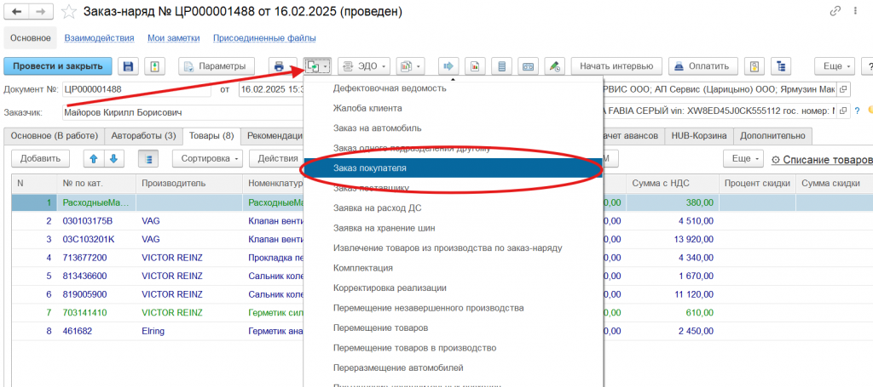Click the 'Начать интервью' button
The image size is (873, 387).
click(616, 66)
